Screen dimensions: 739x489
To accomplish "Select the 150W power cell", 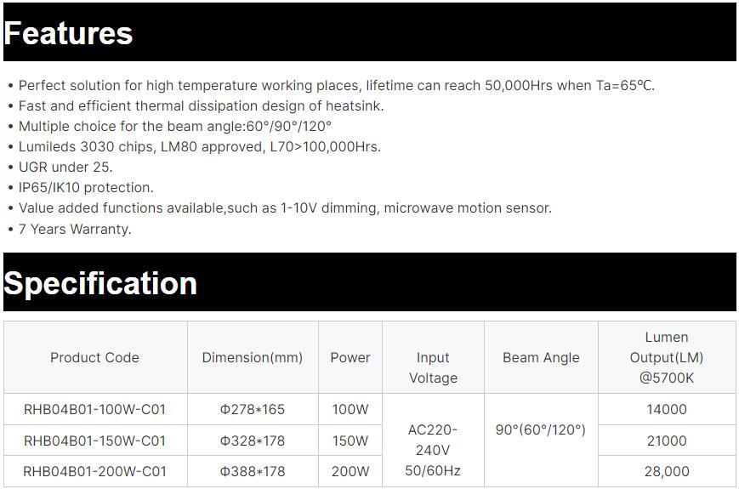I will [x=350, y=441].
